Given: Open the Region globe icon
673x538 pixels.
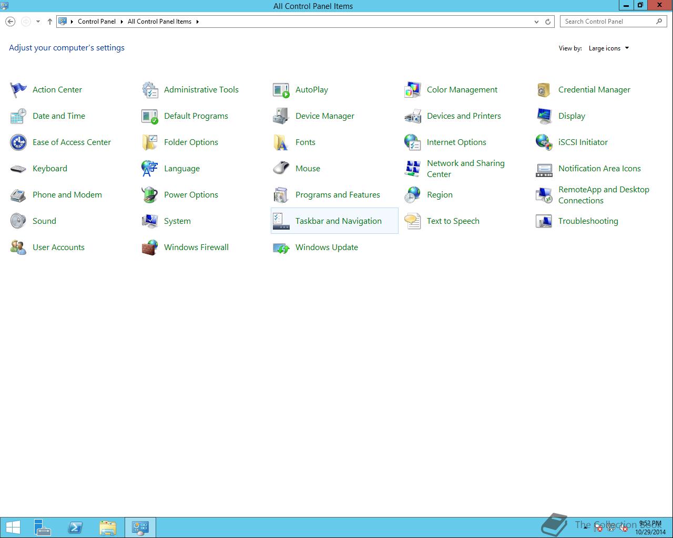Looking at the screenshot, I should (x=413, y=195).
